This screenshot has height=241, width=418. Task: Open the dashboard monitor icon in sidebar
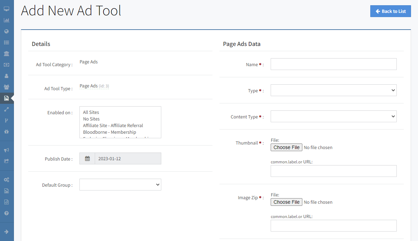pyautogui.click(x=6, y=9)
